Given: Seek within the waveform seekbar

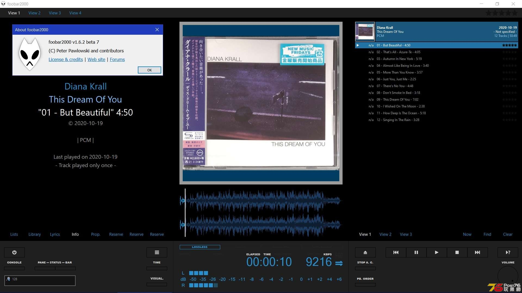Looking at the screenshot, I should click(x=260, y=213).
